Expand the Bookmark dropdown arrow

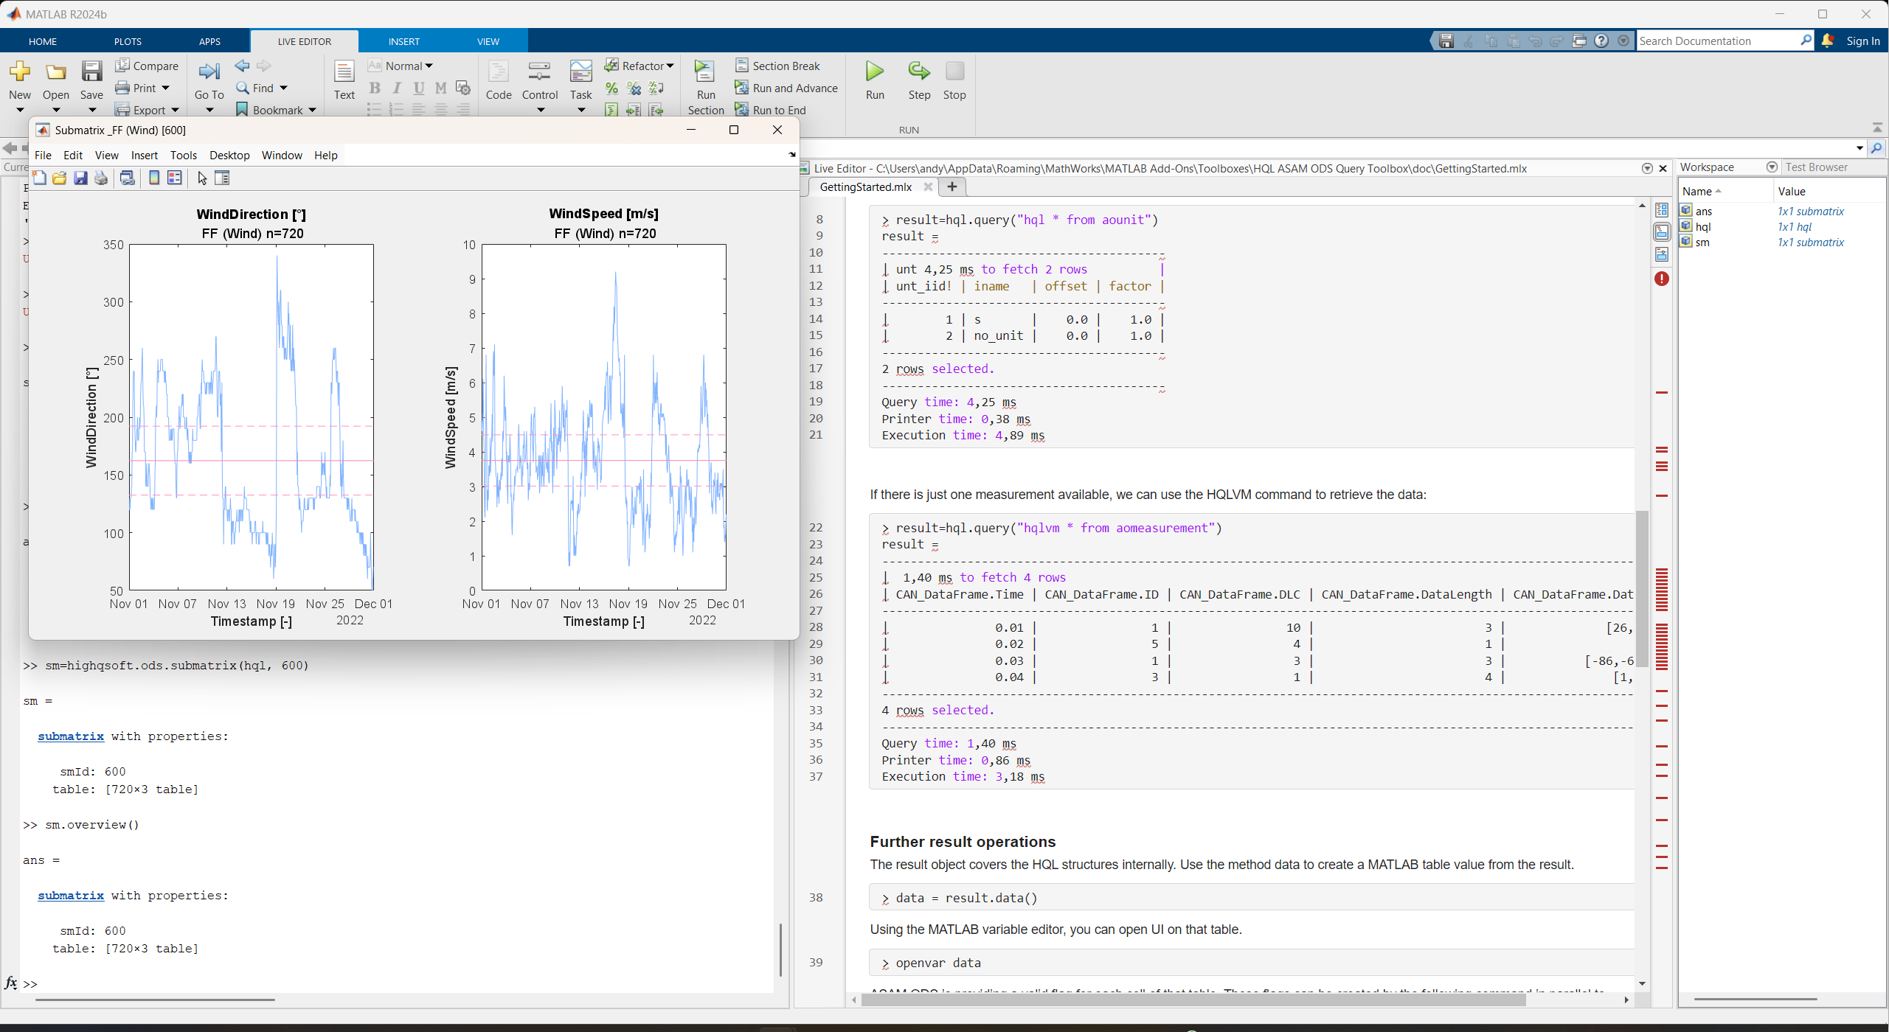tap(312, 110)
